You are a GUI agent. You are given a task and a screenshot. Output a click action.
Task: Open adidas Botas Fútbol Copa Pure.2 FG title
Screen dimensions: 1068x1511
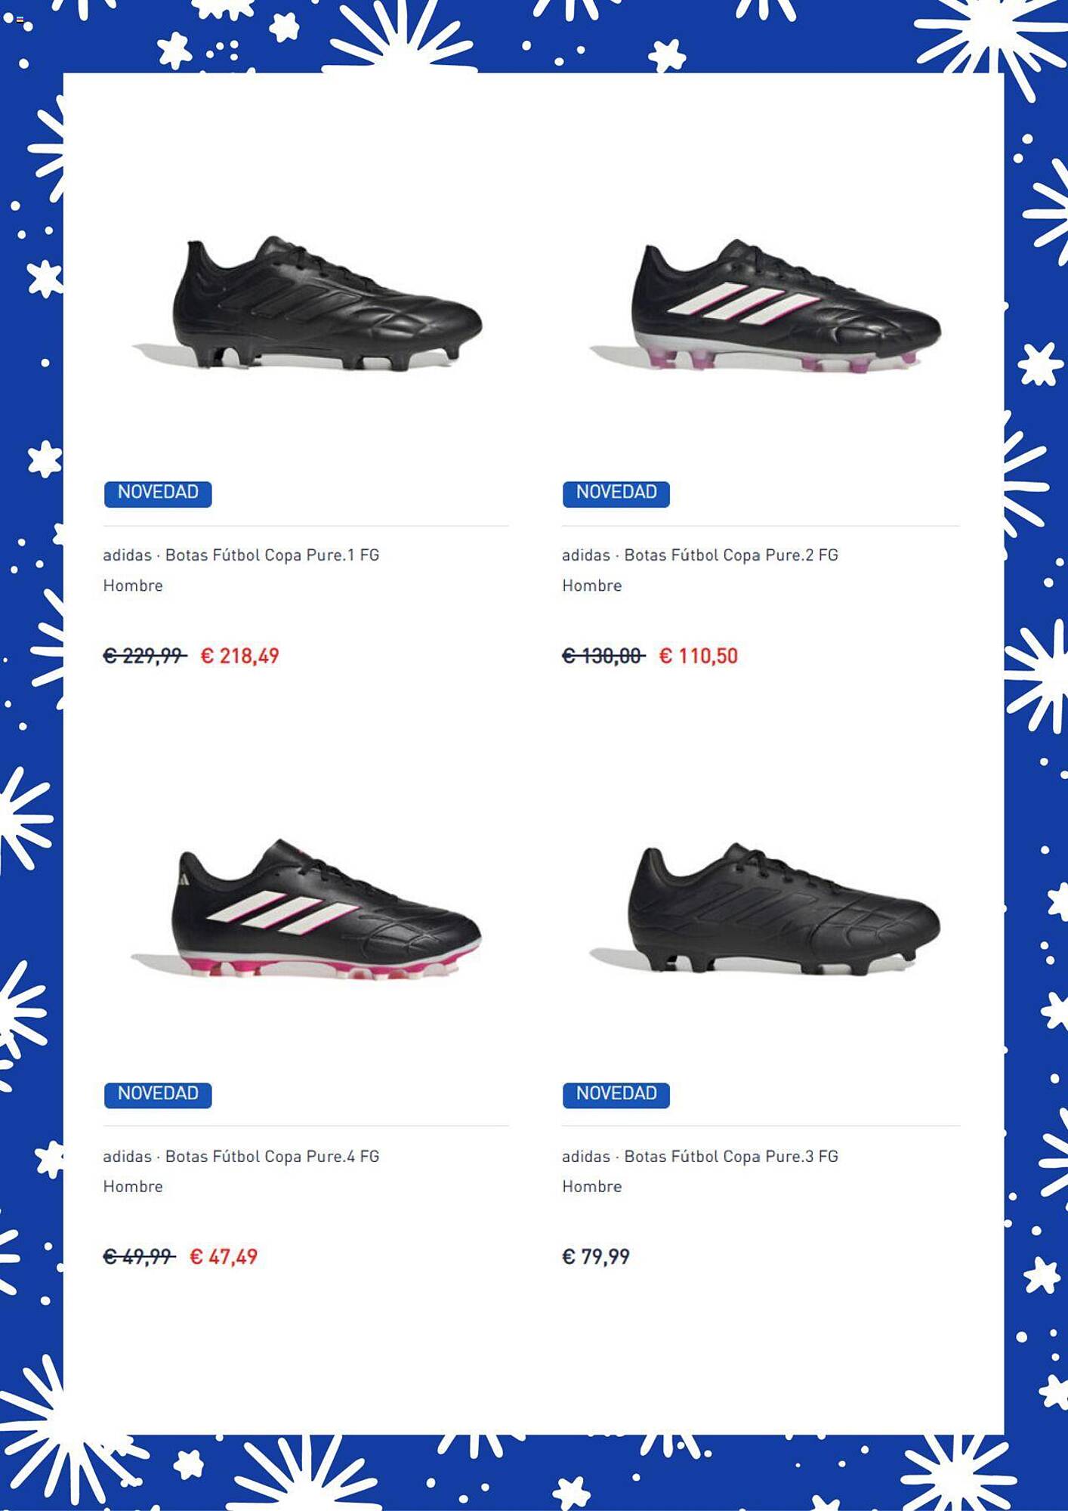click(700, 555)
